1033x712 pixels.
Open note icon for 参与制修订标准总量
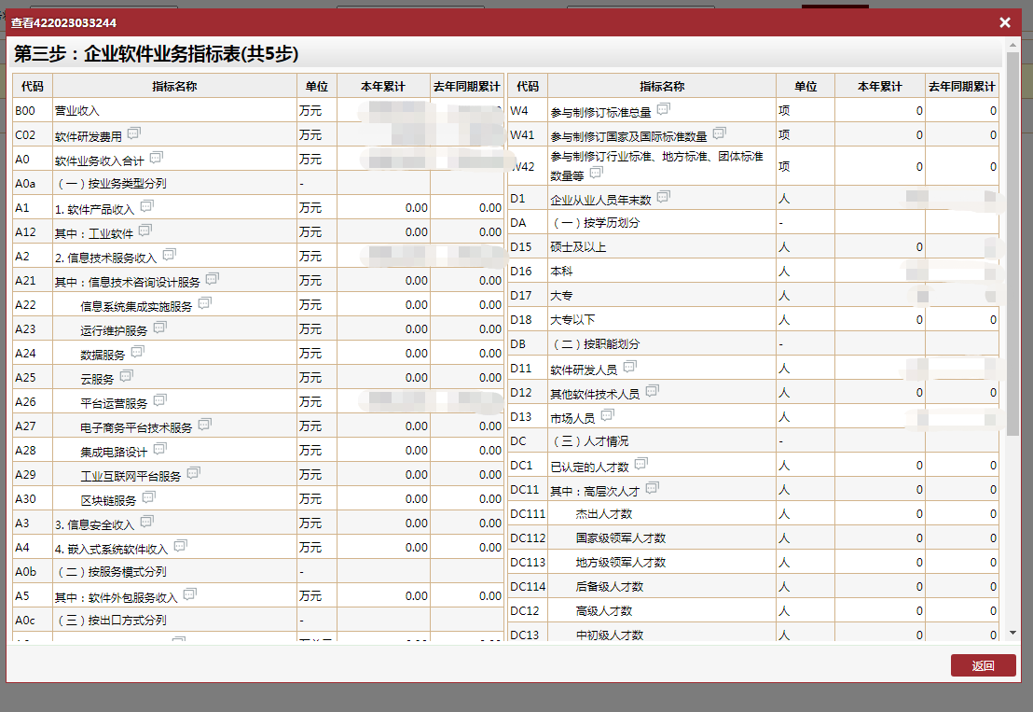(x=664, y=109)
